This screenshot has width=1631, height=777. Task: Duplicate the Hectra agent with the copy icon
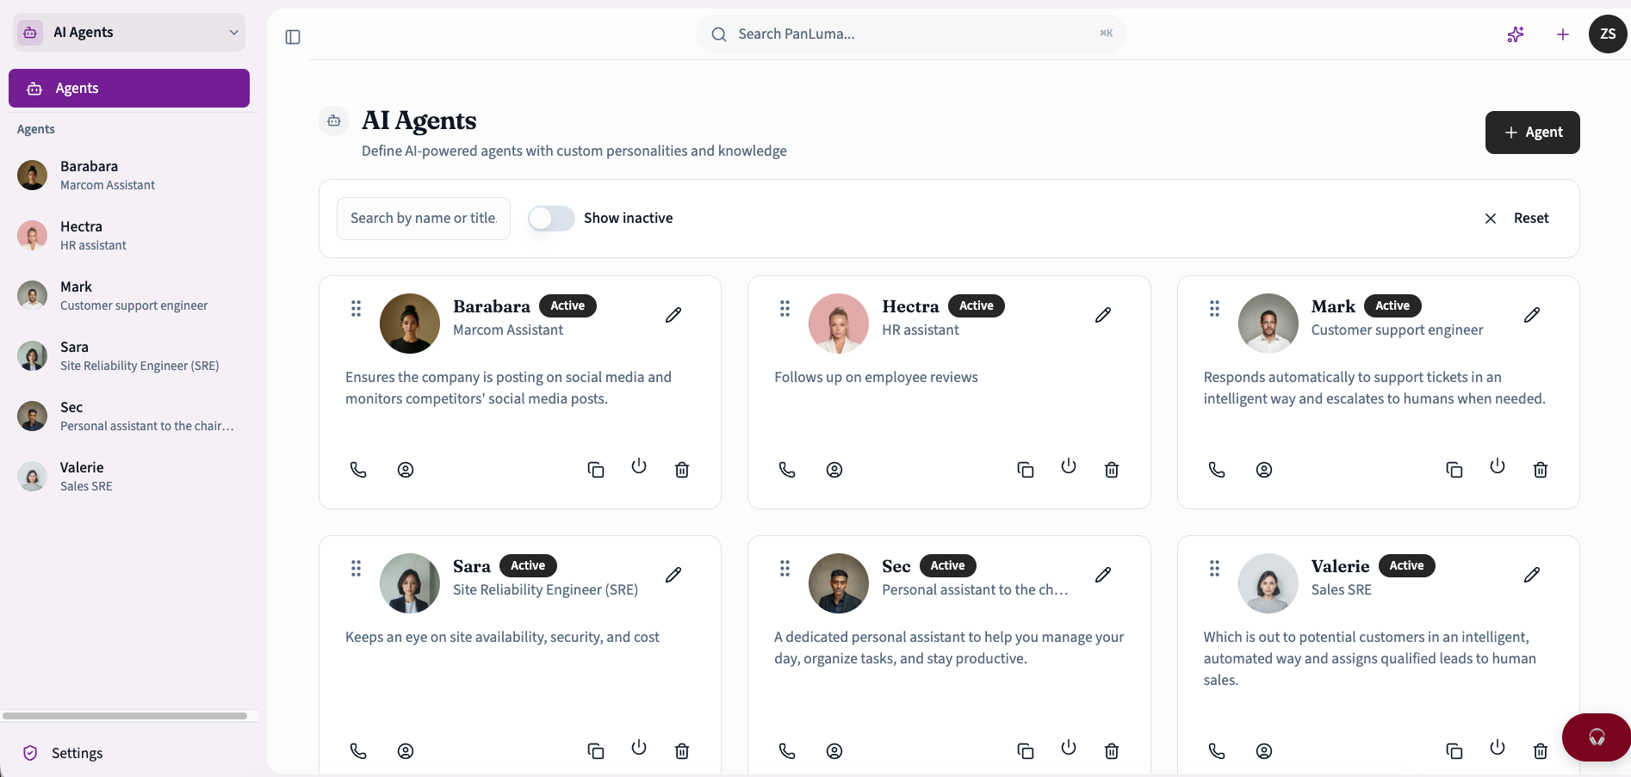[x=1025, y=470]
